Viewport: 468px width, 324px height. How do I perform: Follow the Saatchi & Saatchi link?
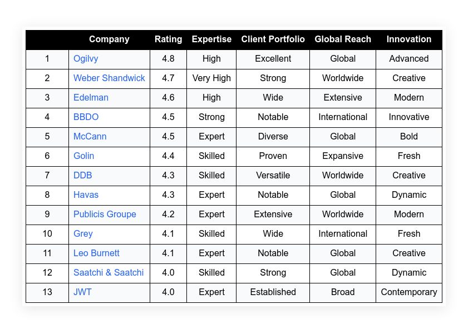(109, 273)
